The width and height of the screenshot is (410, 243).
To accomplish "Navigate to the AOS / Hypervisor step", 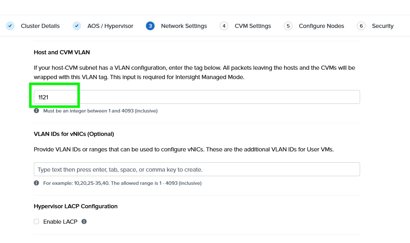I will tap(110, 26).
